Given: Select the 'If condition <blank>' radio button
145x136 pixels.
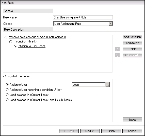Looking at the screenshot, I should [x=11, y=42].
